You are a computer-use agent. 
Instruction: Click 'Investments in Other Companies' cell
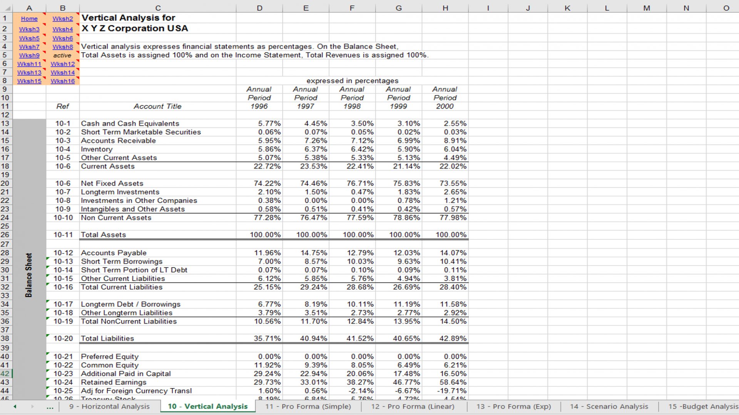point(158,201)
